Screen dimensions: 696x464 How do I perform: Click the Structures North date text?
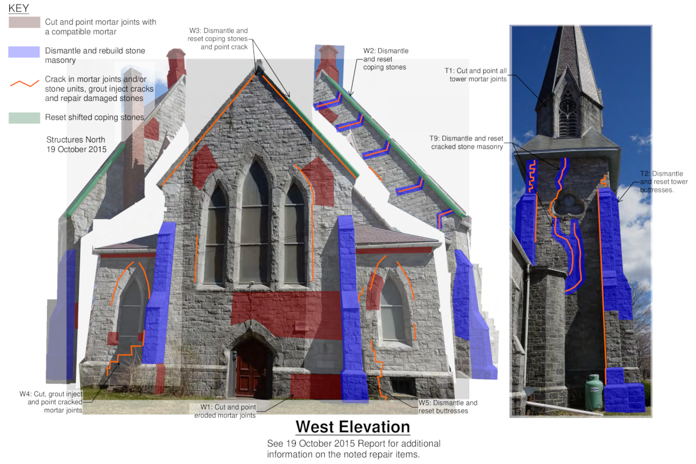pos(77,144)
